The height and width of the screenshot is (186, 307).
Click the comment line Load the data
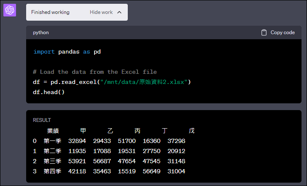click(95, 72)
